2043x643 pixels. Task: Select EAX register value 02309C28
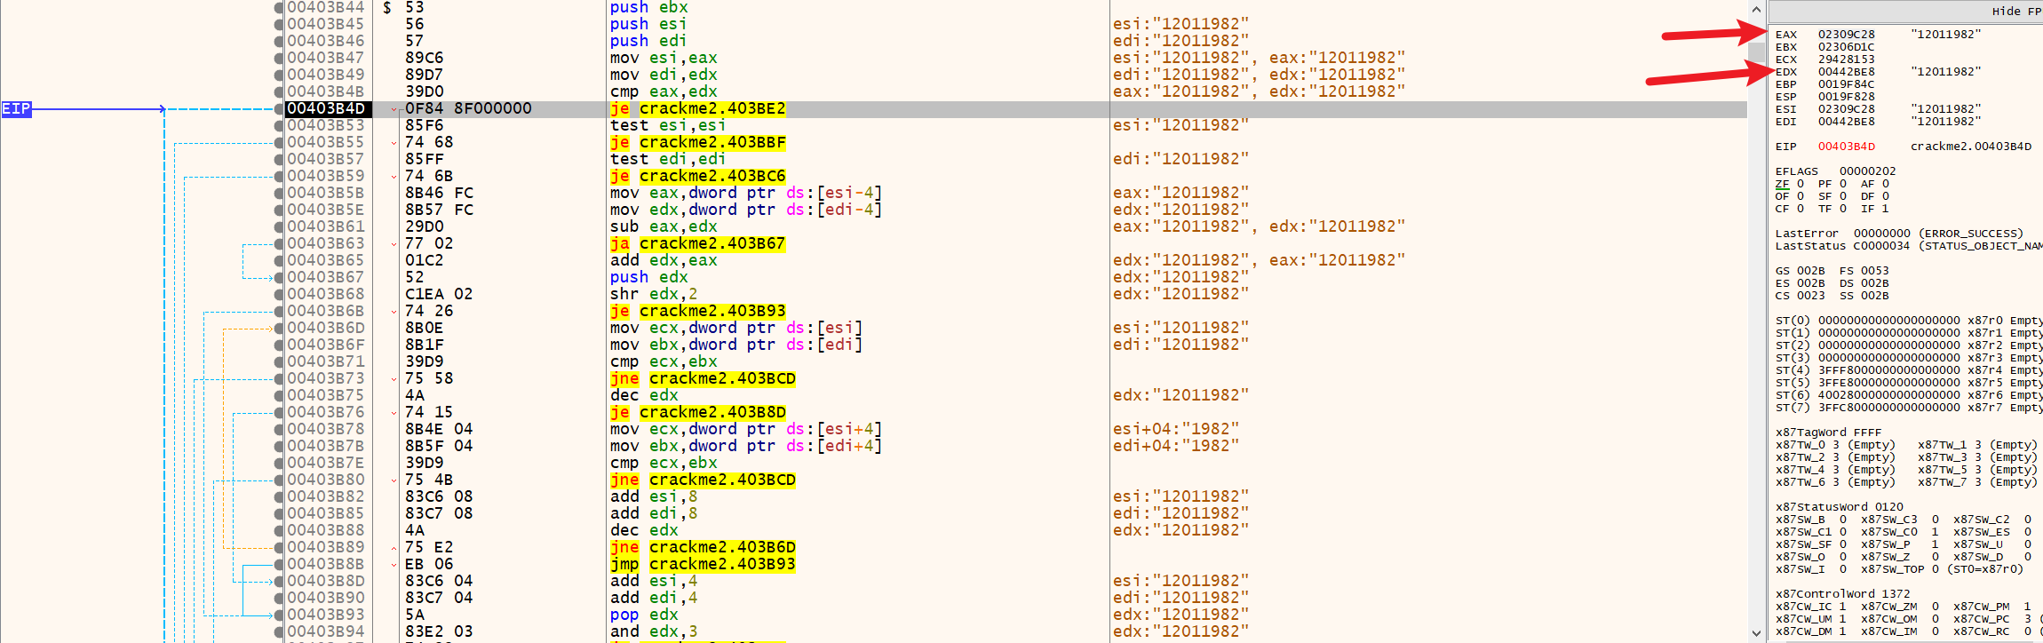[x=1846, y=35]
